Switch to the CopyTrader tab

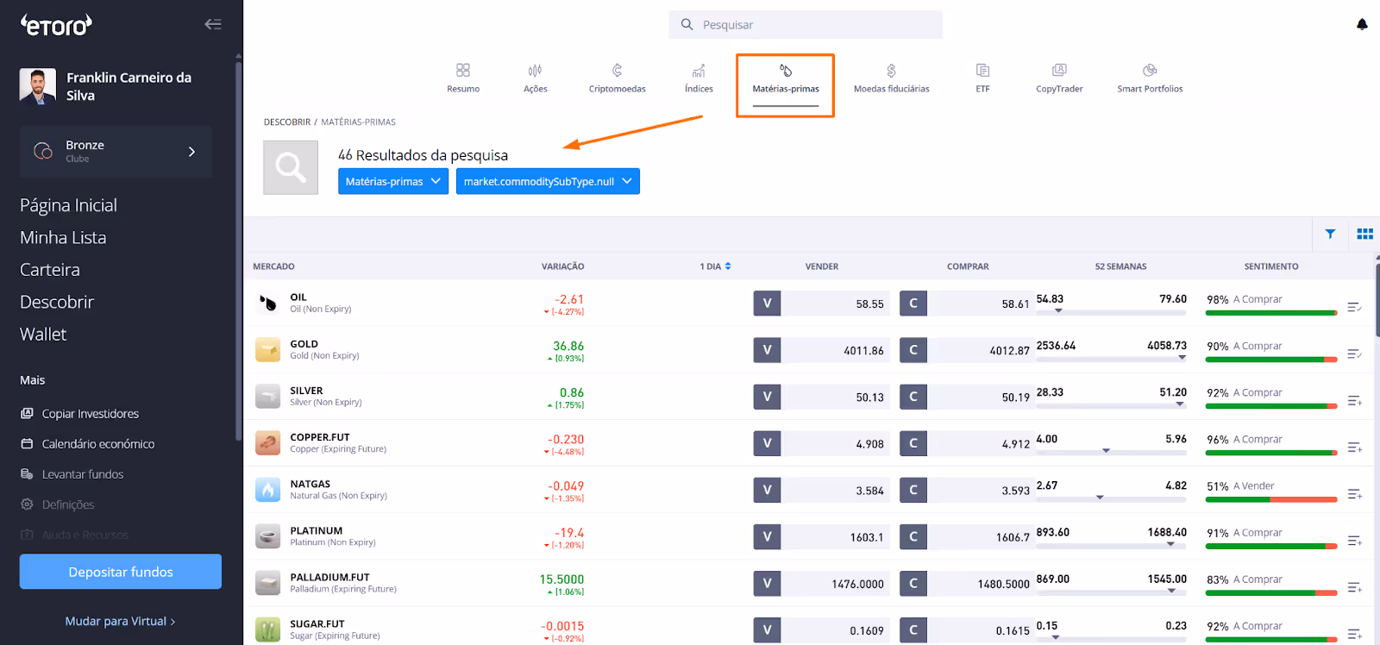click(1059, 78)
